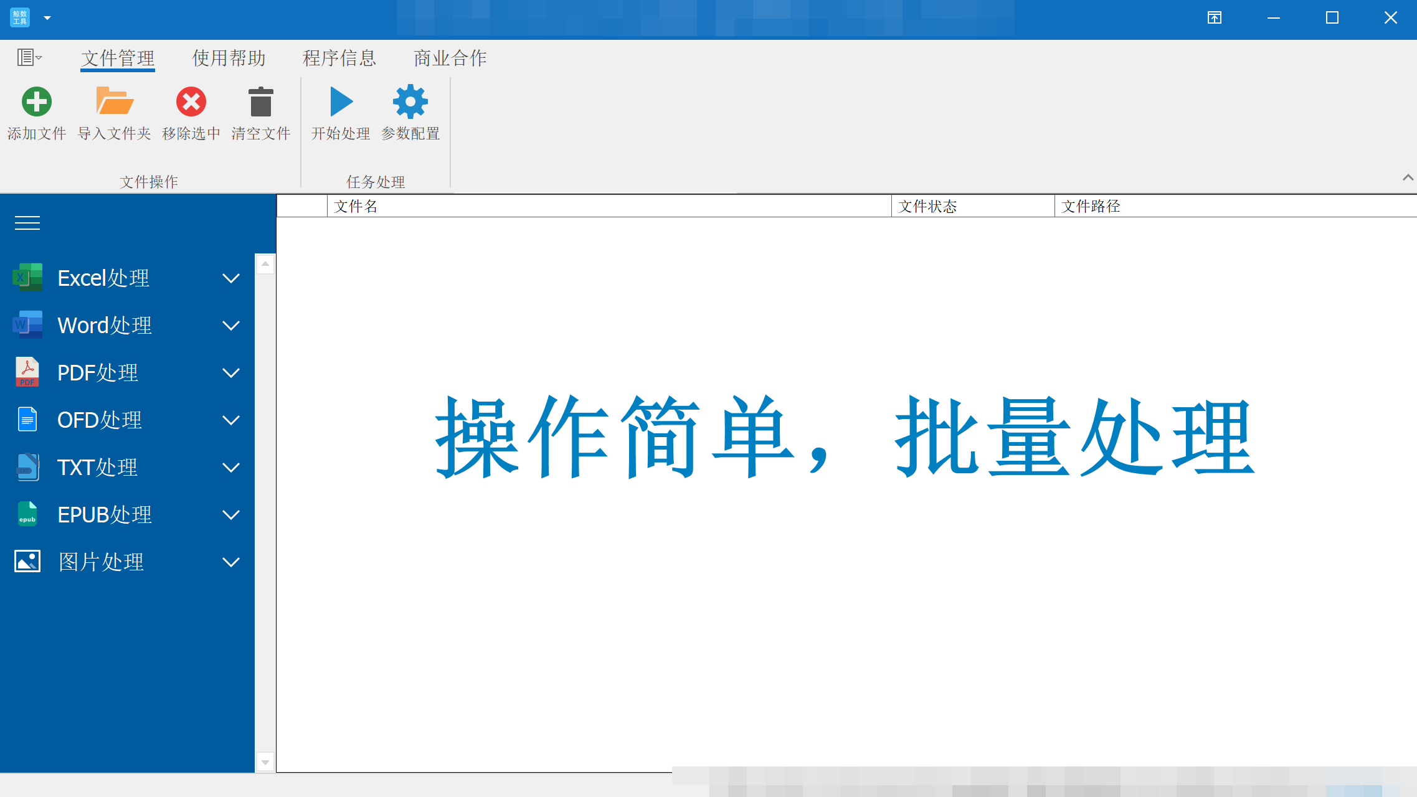Click the OFD processing sidebar icon

coord(27,420)
